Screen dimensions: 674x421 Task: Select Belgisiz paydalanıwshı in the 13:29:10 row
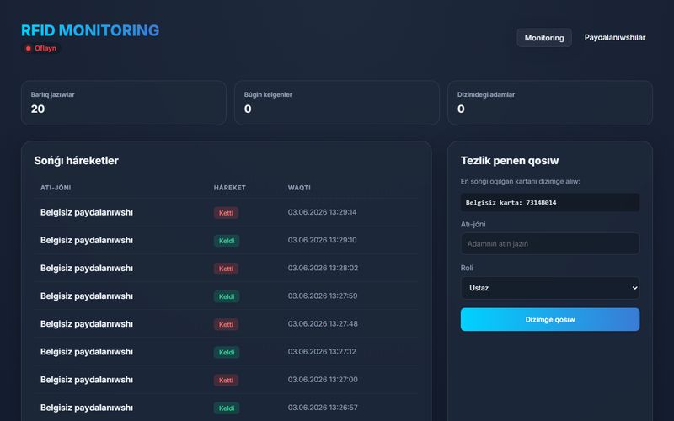pos(87,241)
